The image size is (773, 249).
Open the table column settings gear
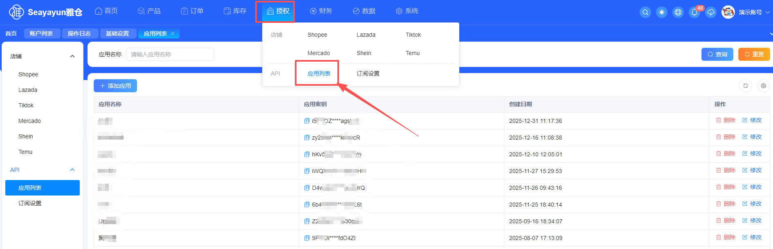click(x=764, y=86)
